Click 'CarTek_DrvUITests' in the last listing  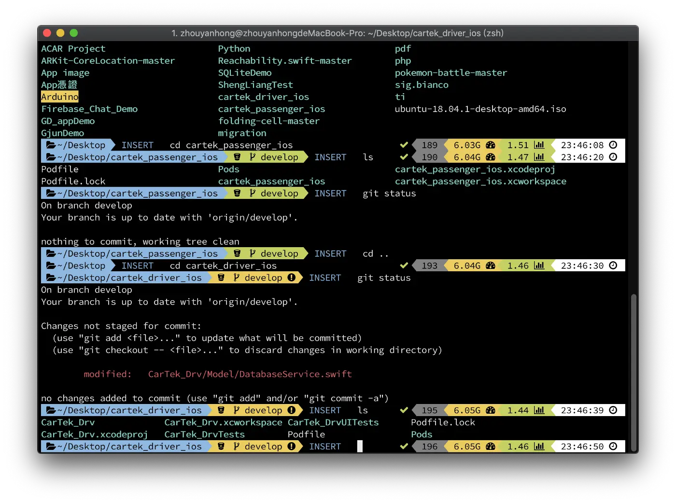(x=333, y=422)
